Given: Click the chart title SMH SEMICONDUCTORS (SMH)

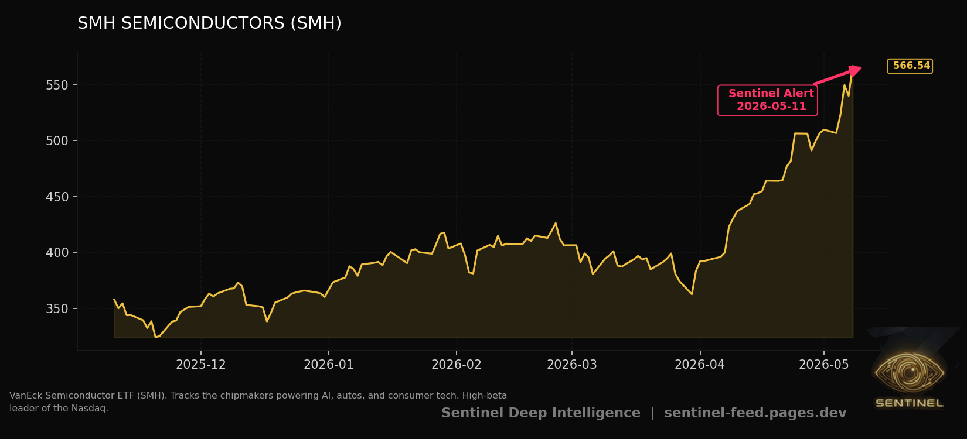Looking at the screenshot, I should point(209,23).
